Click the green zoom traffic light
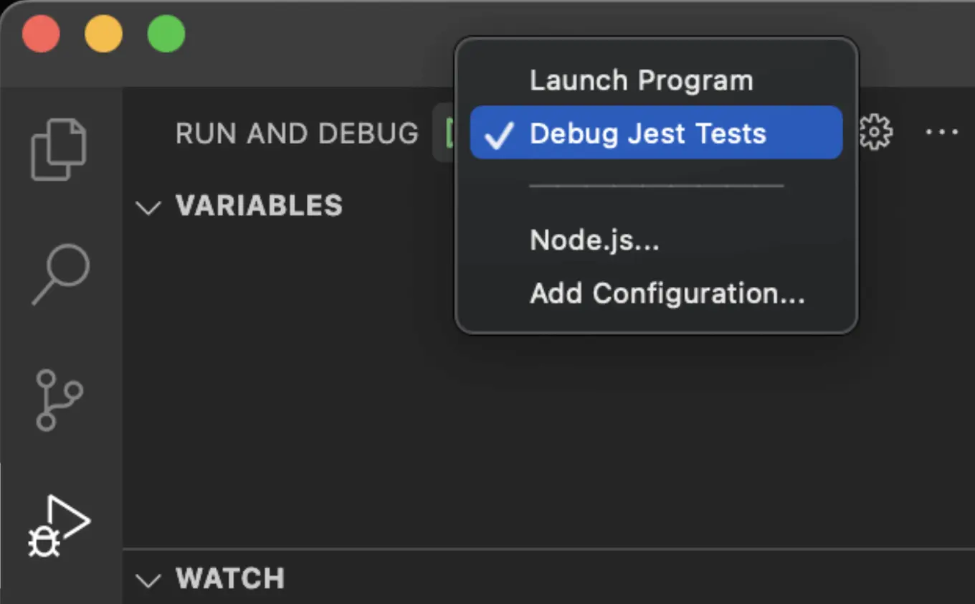Image resolution: width=975 pixels, height=604 pixels. tap(166, 33)
